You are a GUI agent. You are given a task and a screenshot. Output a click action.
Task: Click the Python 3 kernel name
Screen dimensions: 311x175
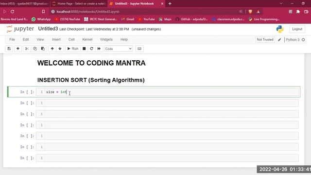pos(293,40)
